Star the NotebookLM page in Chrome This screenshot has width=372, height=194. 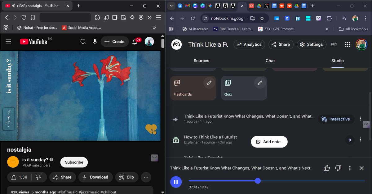point(262,18)
